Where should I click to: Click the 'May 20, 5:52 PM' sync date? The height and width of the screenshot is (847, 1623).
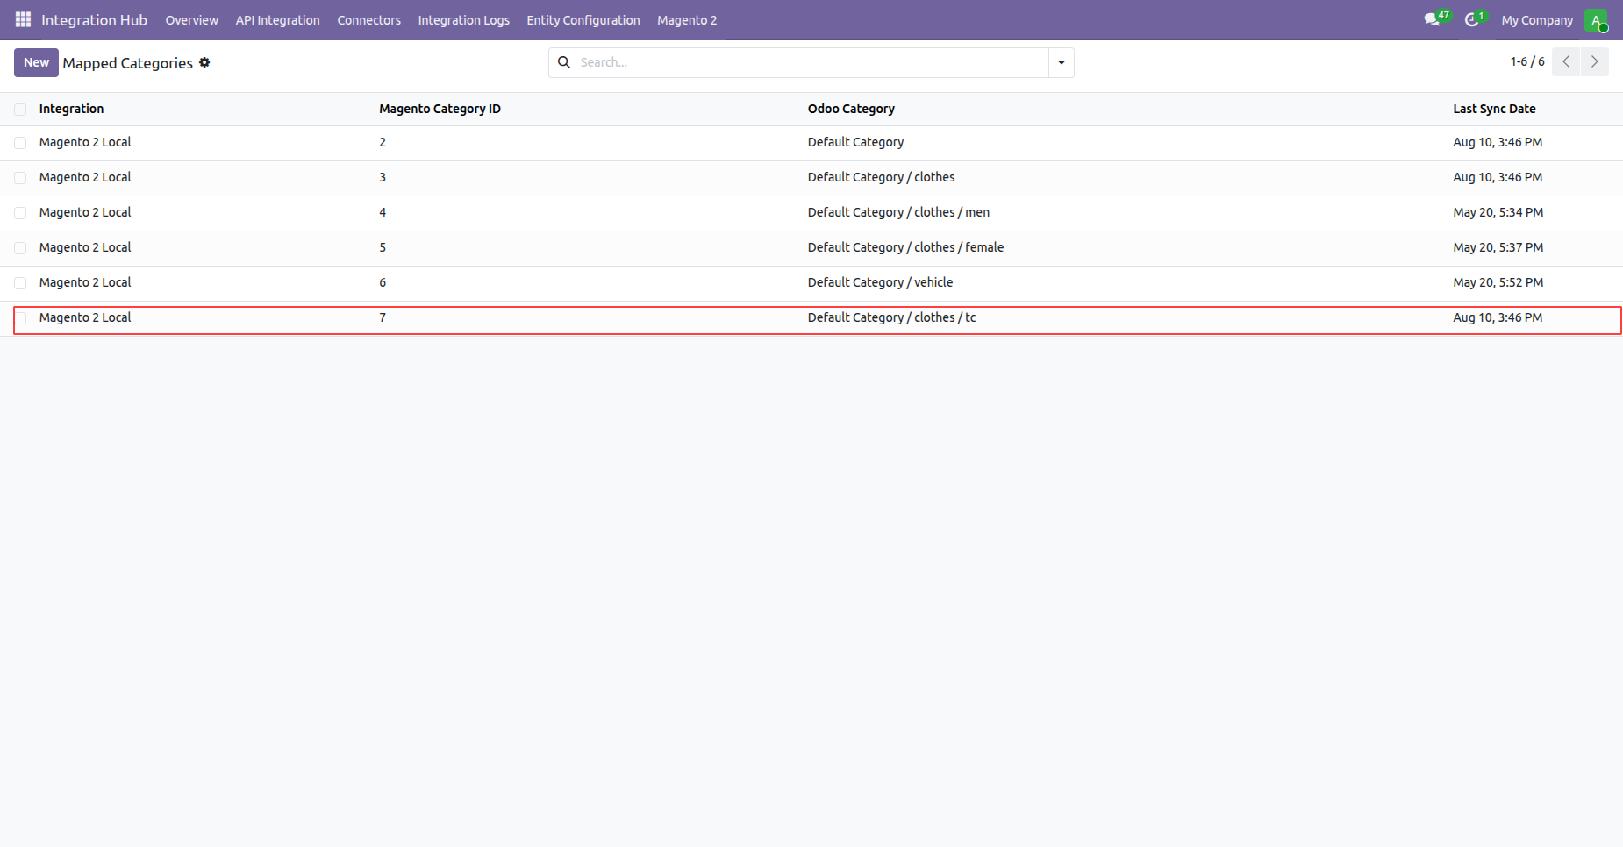(1498, 282)
